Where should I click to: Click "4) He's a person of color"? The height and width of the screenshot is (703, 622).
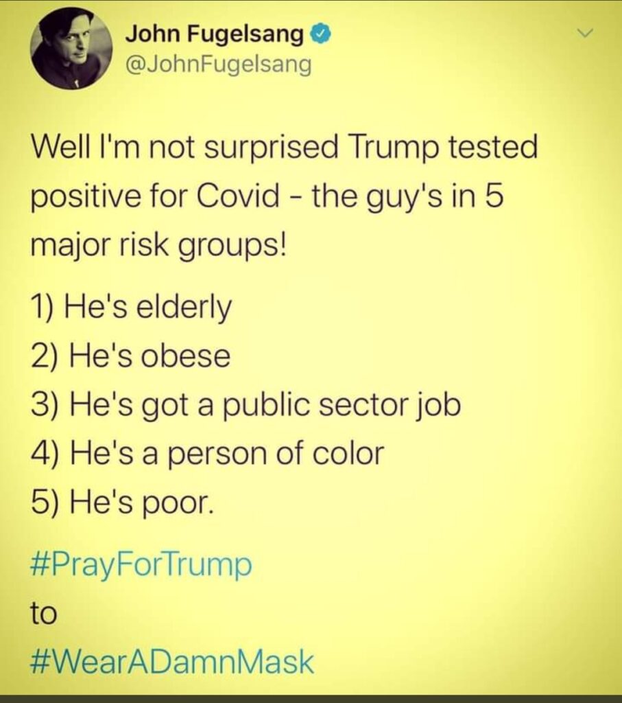point(208,453)
